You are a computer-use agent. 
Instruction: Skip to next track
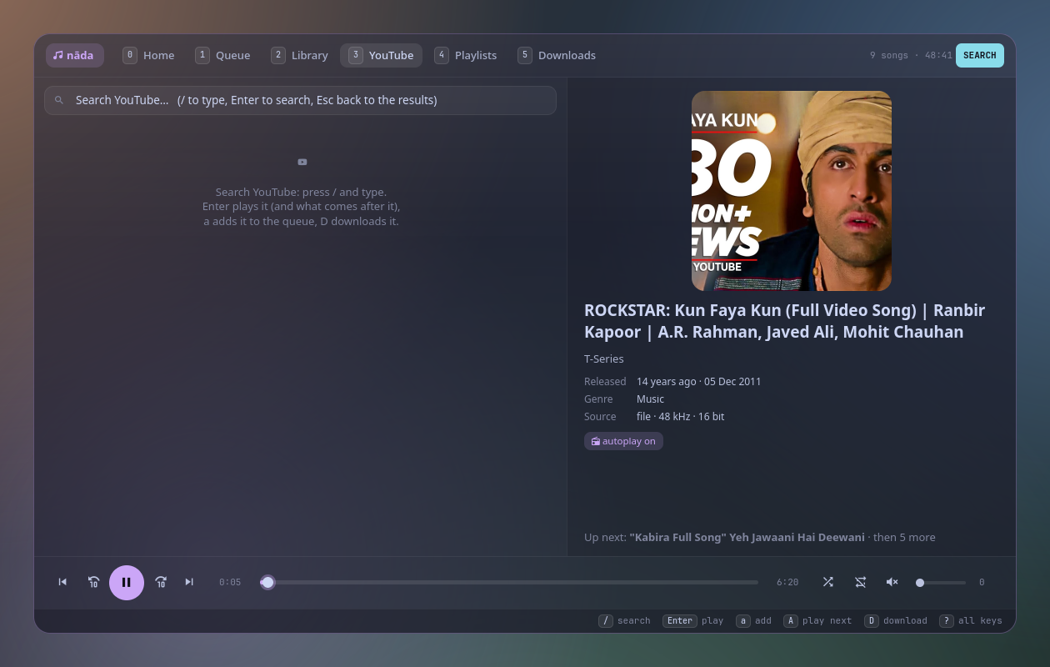189,582
